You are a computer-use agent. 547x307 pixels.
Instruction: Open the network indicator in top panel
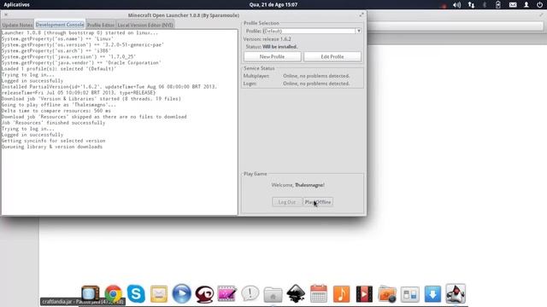click(x=471, y=5)
